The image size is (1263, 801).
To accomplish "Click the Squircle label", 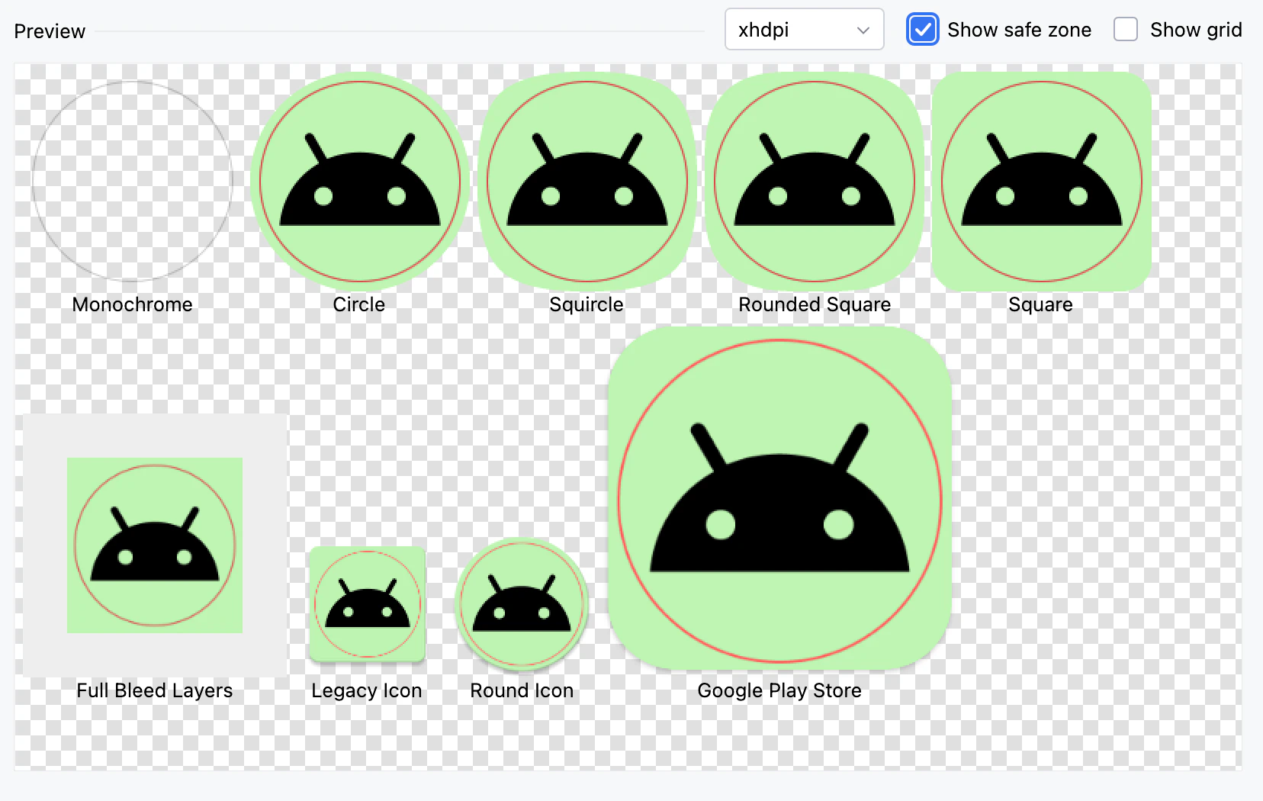I will click(587, 304).
